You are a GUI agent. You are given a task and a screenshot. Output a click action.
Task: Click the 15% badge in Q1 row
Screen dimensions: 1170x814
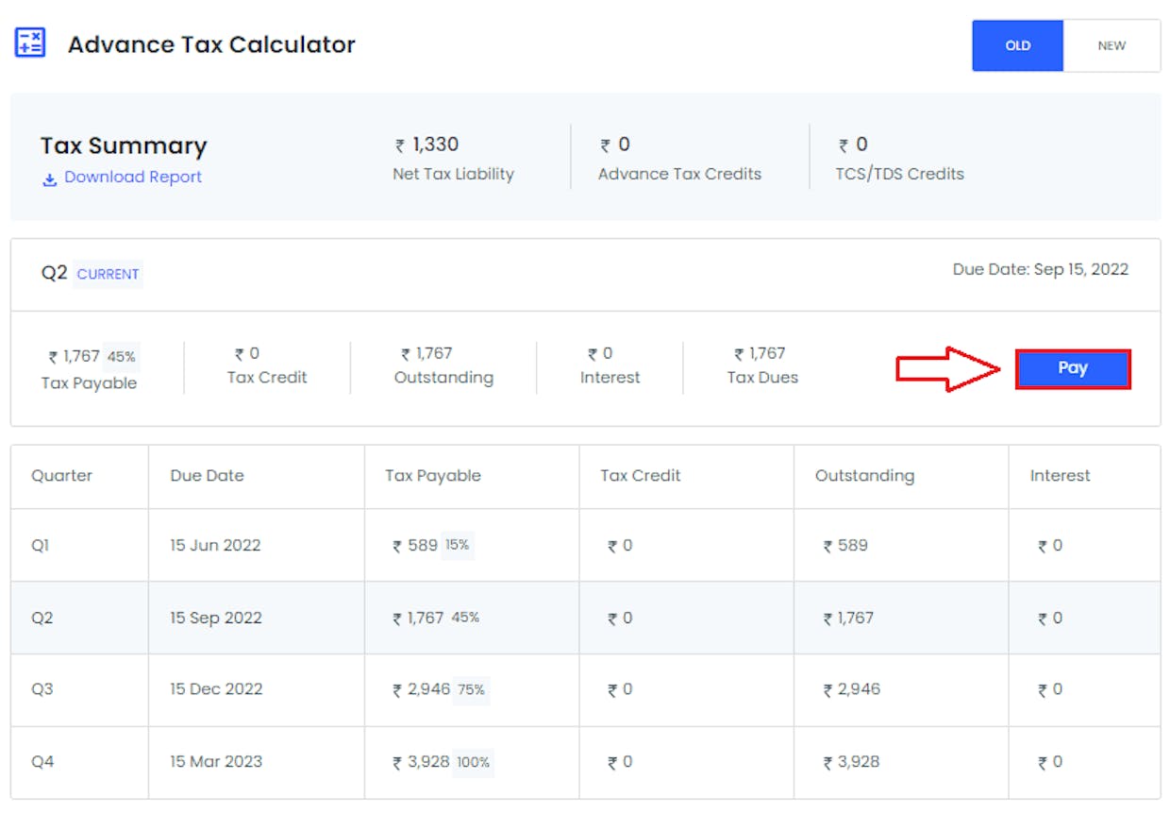pos(458,545)
